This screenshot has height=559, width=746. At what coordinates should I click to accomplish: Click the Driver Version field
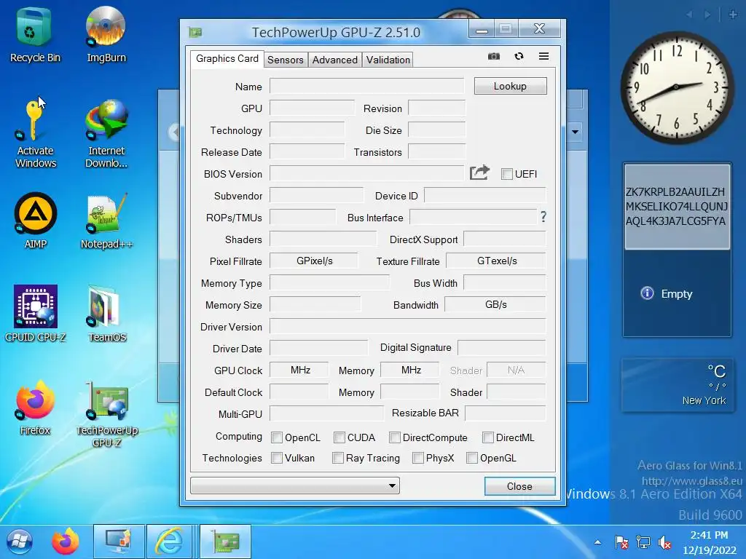coord(408,327)
